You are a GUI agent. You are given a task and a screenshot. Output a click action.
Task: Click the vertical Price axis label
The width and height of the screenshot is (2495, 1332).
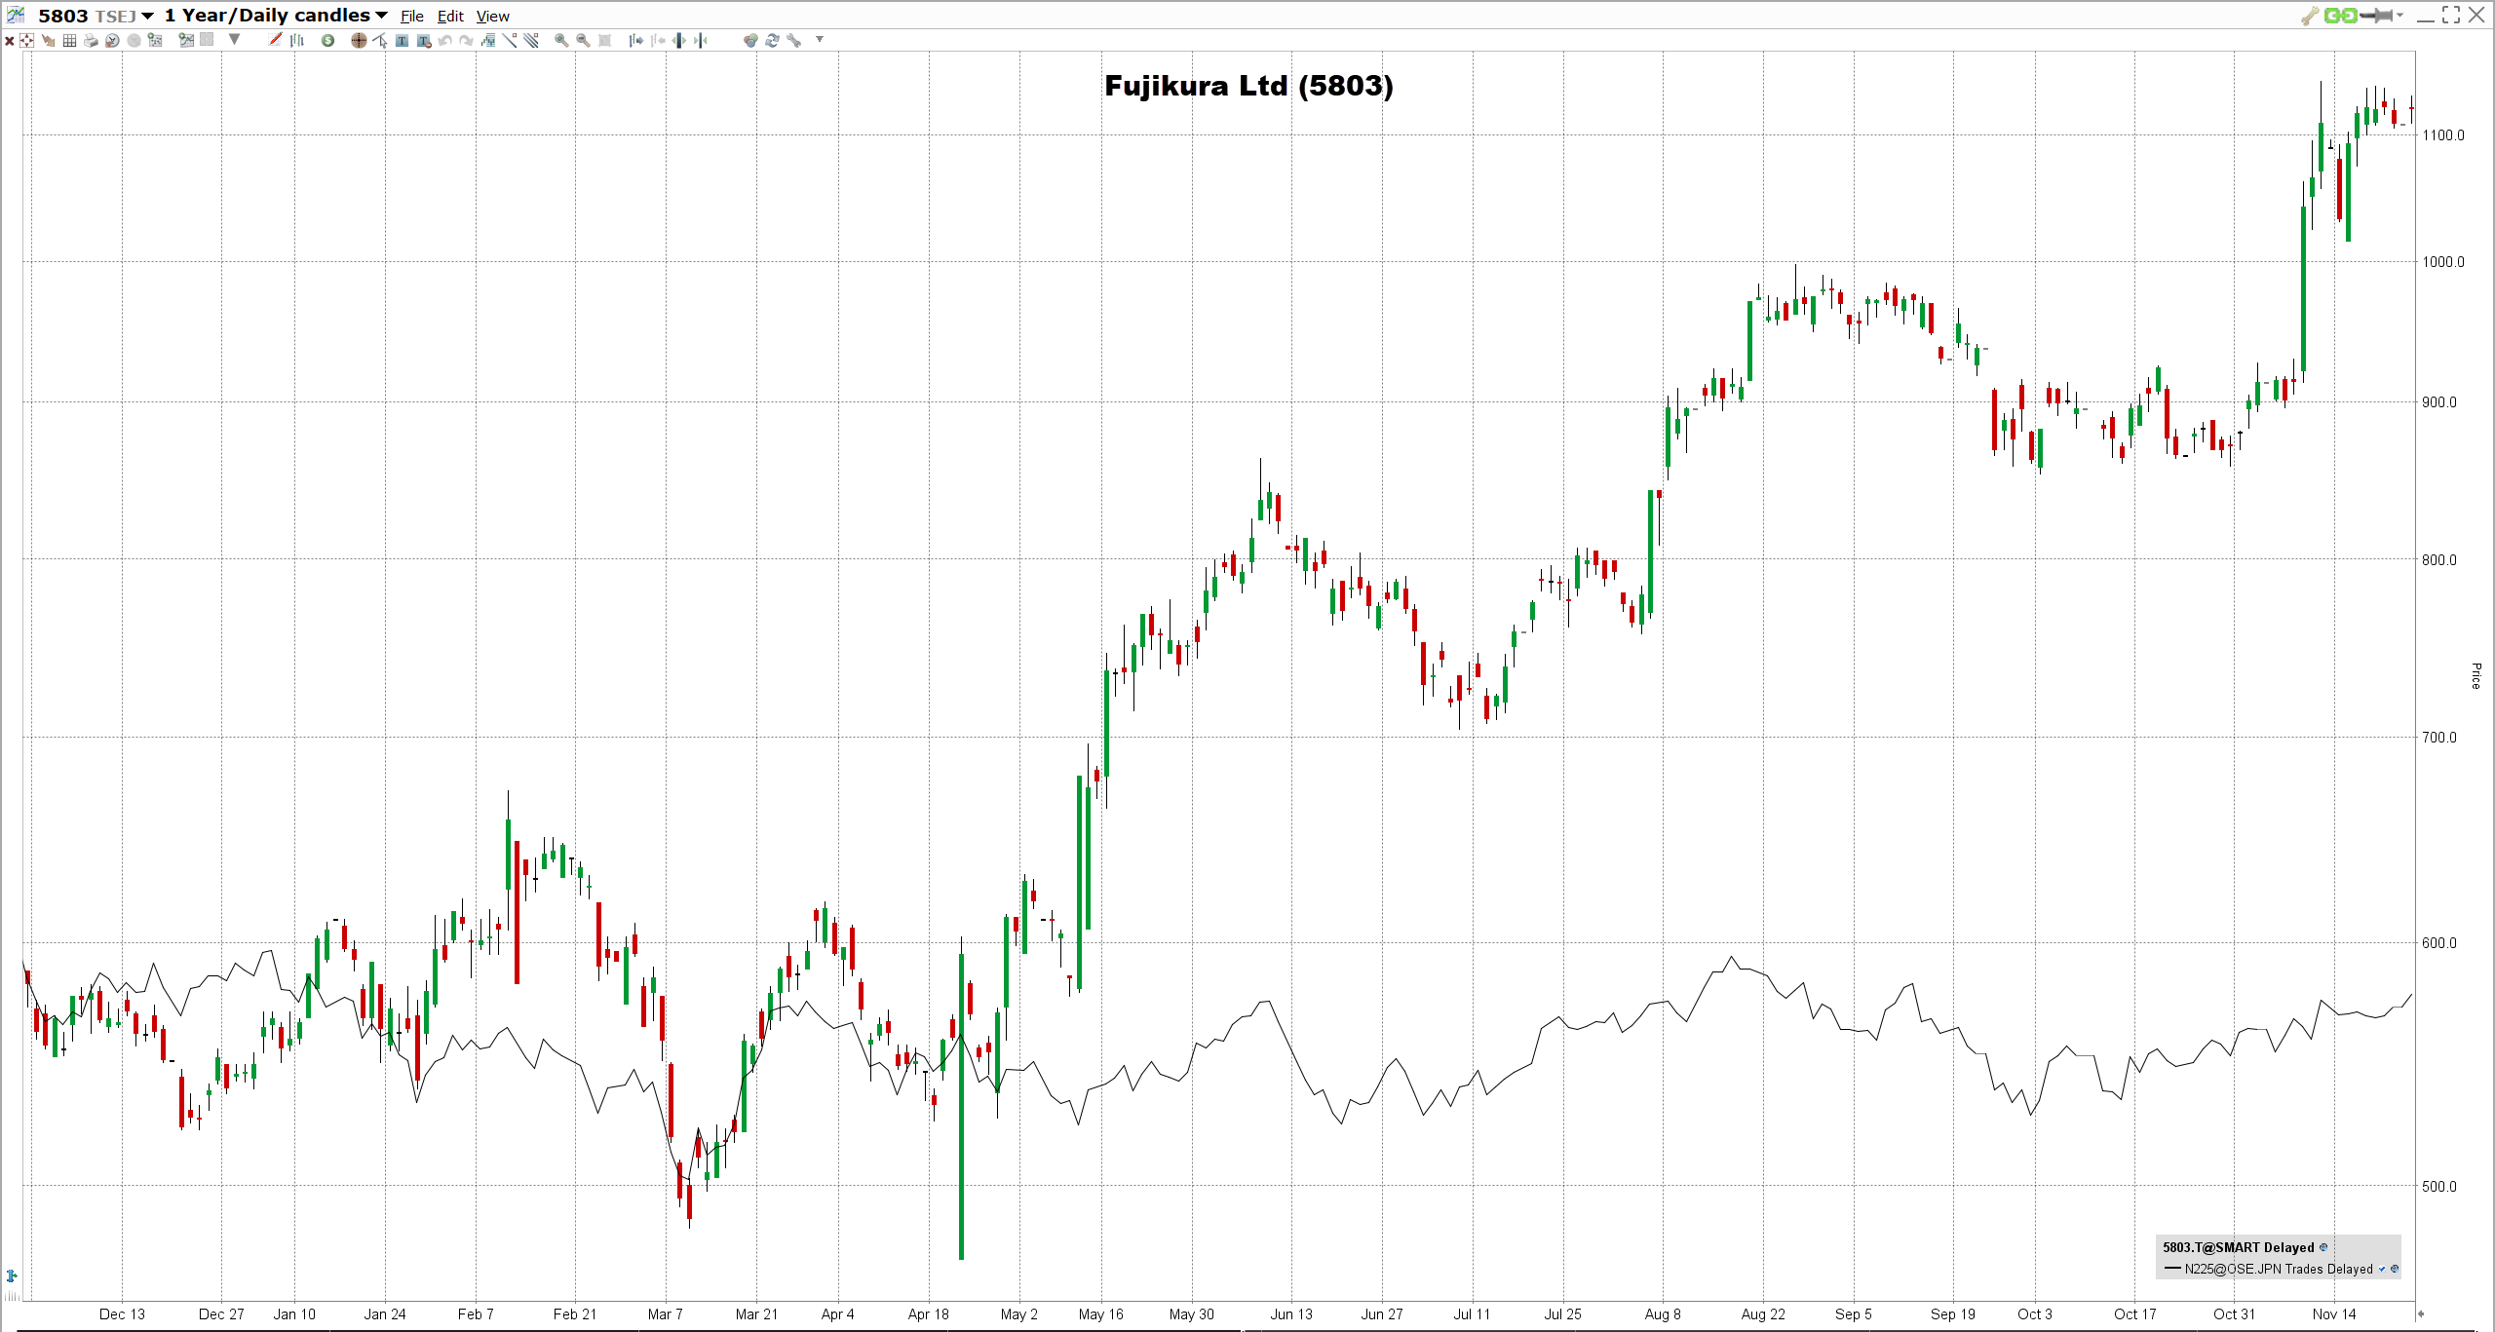(x=2476, y=675)
